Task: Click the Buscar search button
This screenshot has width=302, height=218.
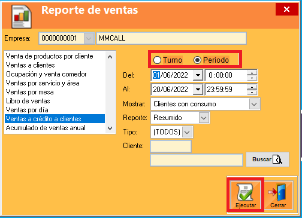Action: (x=267, y=159)
